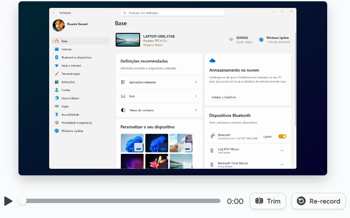Click the OneDrive cloud icon
Viewport: 350px width, 218px height.
(213, 61)
